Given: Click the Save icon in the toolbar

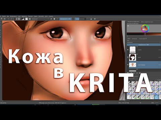Looking at the screenshot, I should (x=5, y=19).
